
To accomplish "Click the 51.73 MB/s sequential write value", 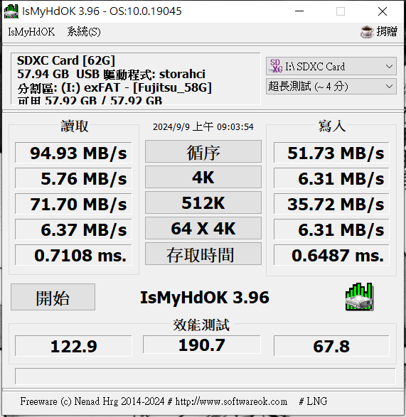I will click(x=331, y=153).
